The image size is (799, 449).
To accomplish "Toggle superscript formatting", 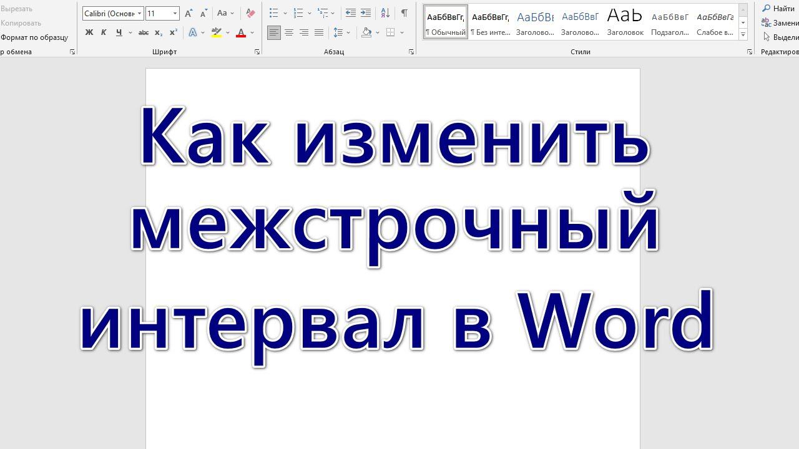I will [174, 32].
